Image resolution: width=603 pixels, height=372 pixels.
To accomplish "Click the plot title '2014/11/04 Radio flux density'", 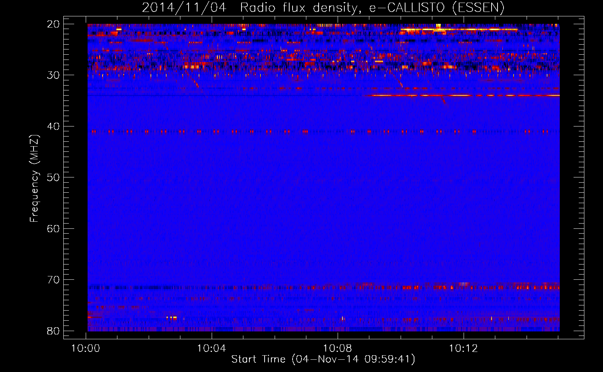I will click(323, 8).
